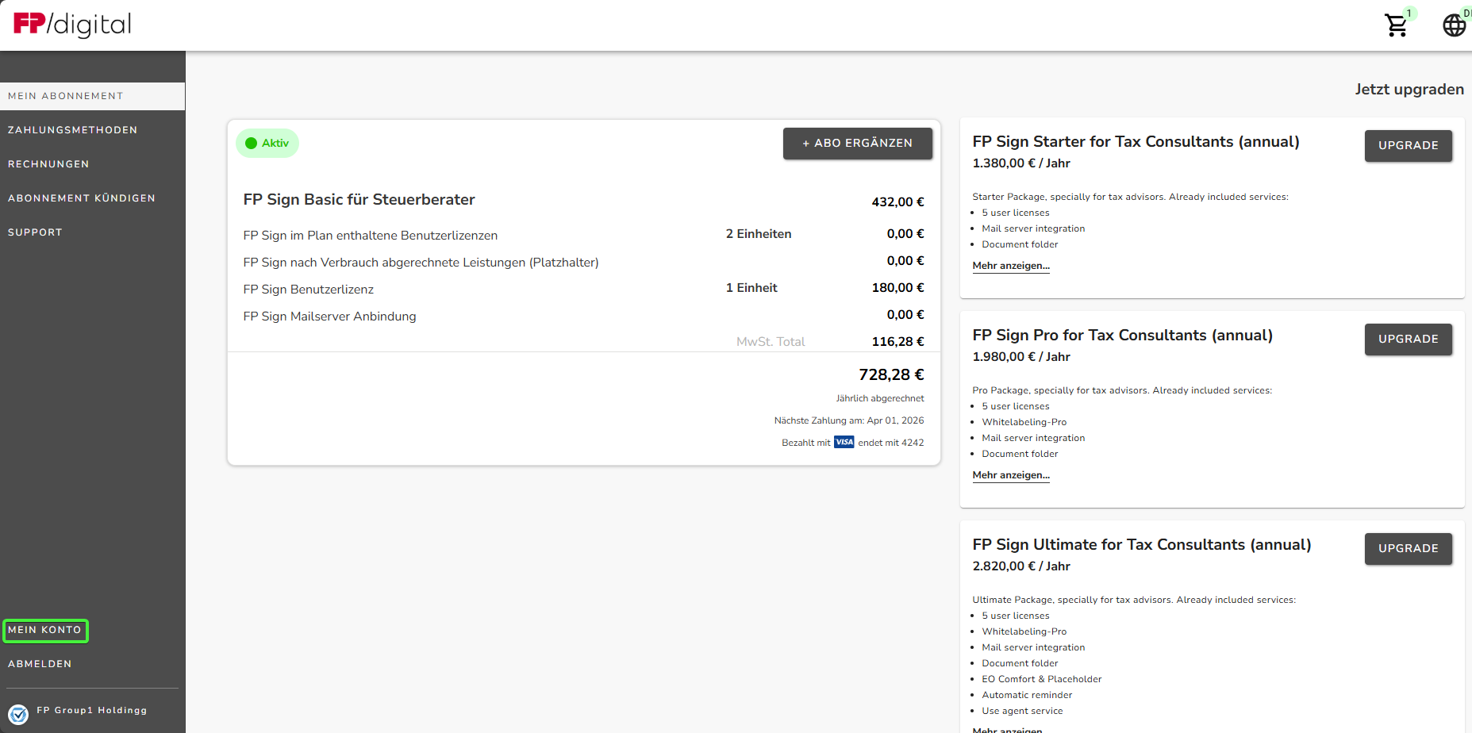This screenshot has height=733, width=1472.
Task: Expand Mehr anzeigen under Starter plan
Action: [x=1011, y=266]
